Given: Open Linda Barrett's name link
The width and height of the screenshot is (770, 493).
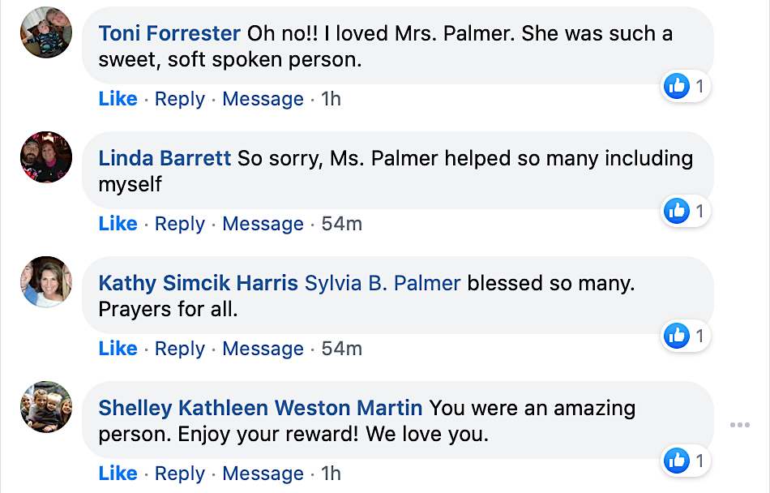Looking at the screenshot, I should pos(165,159).
